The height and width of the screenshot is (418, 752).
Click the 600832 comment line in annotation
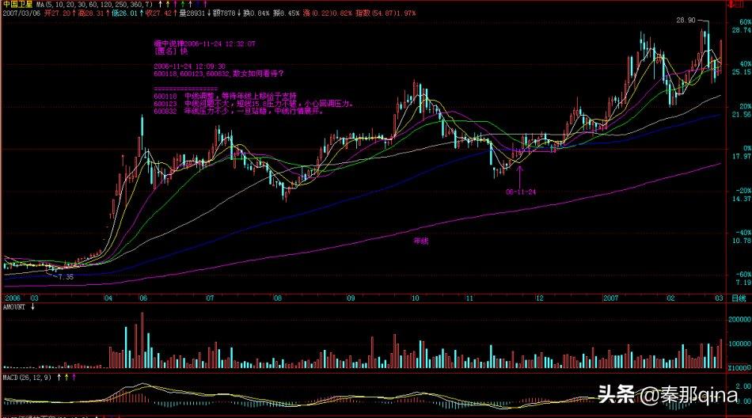coord(238,111)
